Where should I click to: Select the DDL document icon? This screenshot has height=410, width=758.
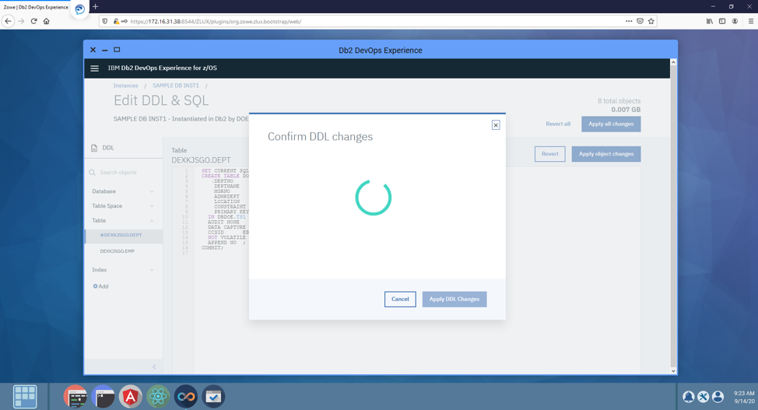coord(94,148)
